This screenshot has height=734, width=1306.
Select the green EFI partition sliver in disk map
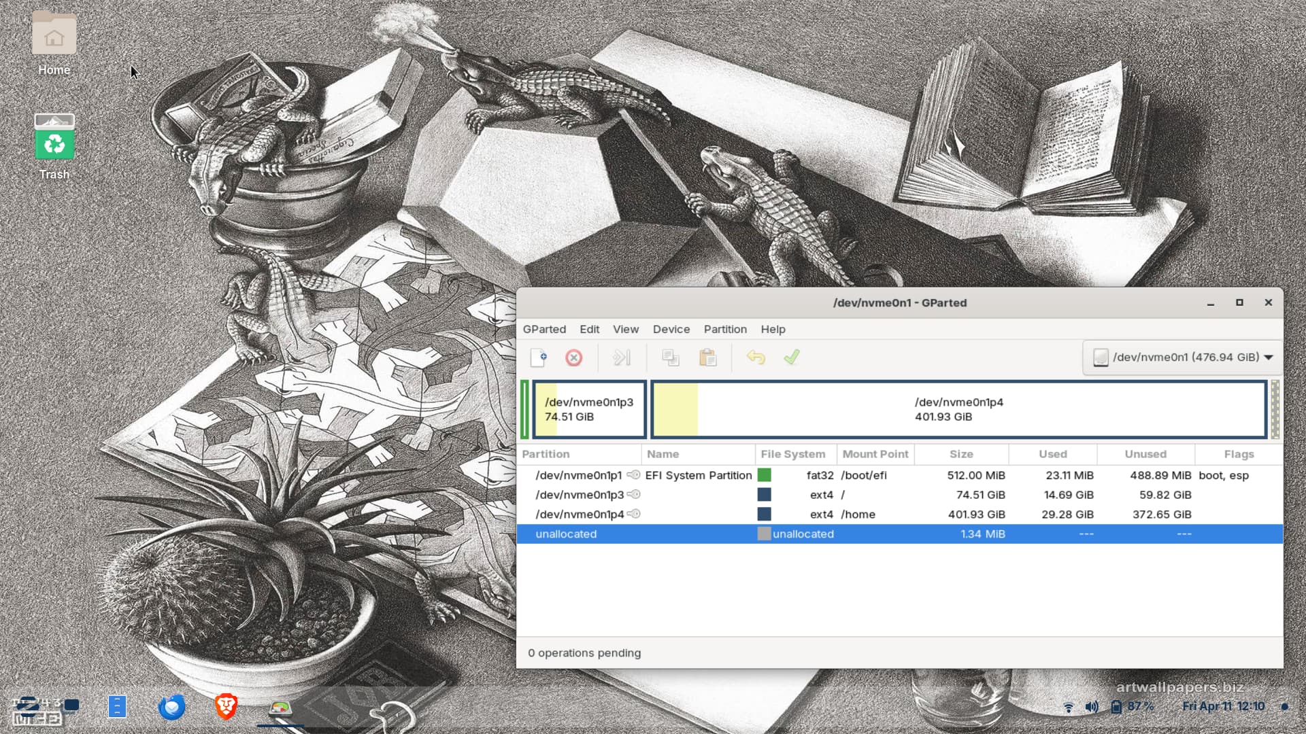pyautogui.click(x=525, y=409)
